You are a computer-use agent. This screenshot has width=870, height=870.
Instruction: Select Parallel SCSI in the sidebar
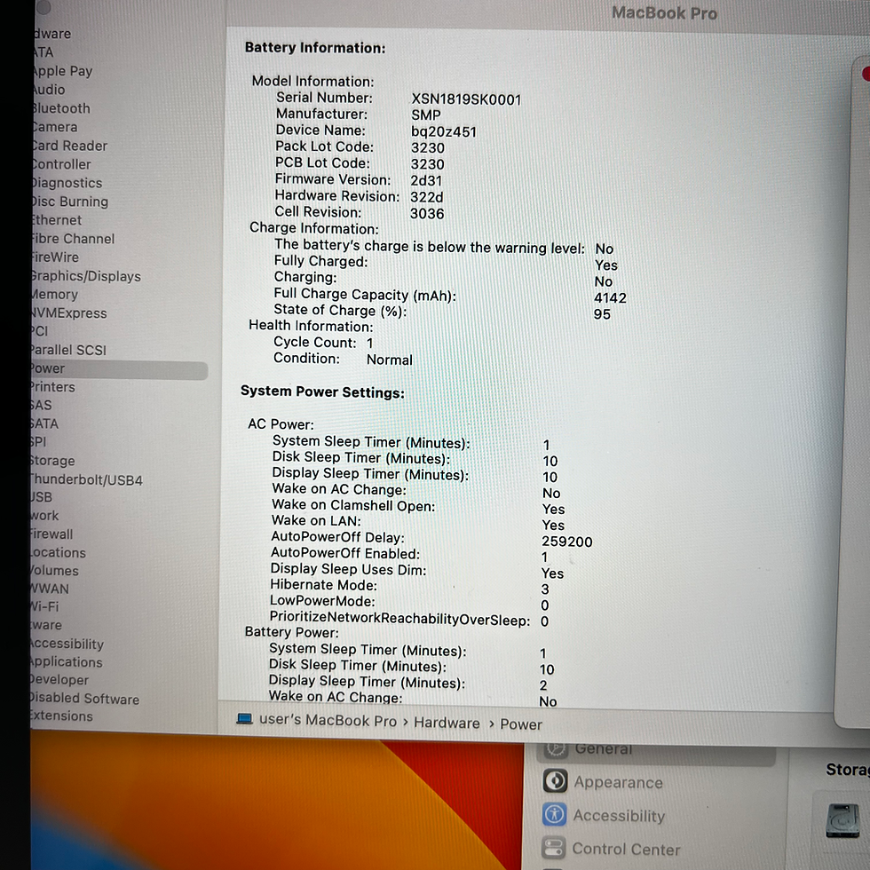[68, 350]
